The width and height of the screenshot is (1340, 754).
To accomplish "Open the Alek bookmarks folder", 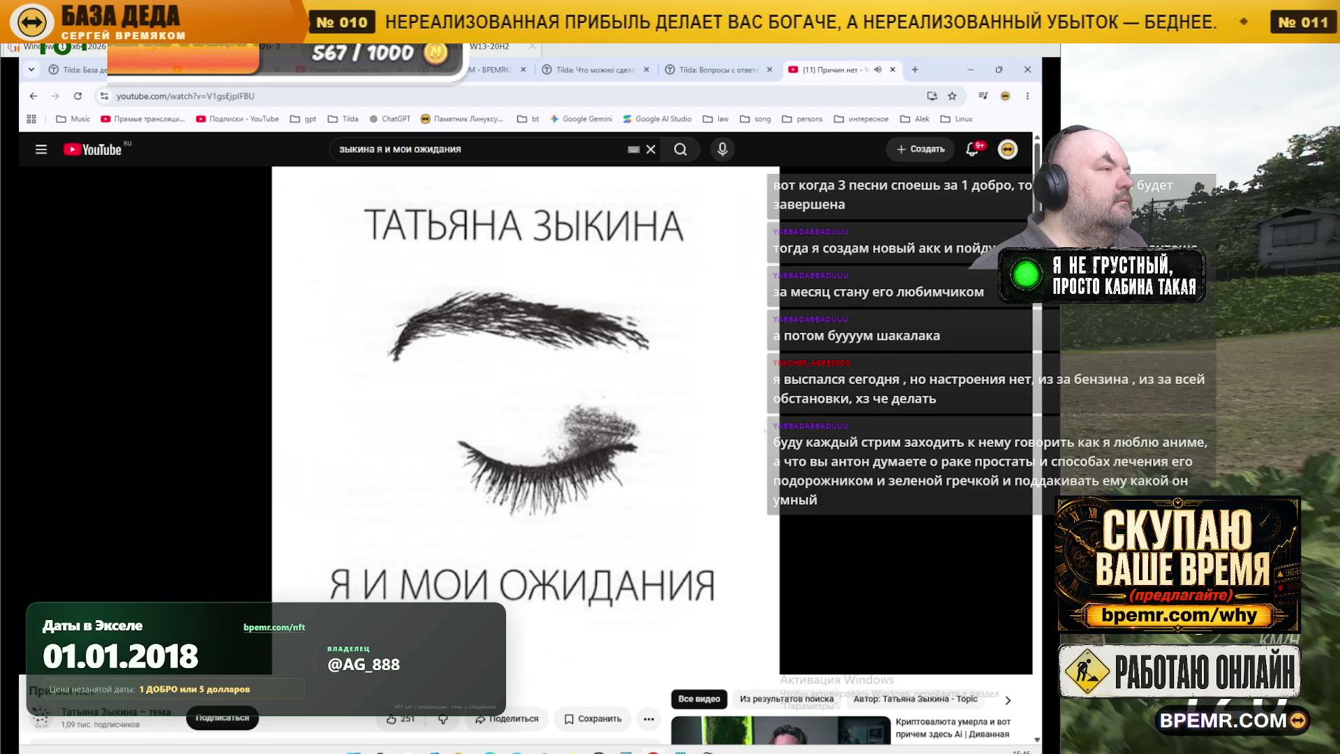I will pos(915,119).
